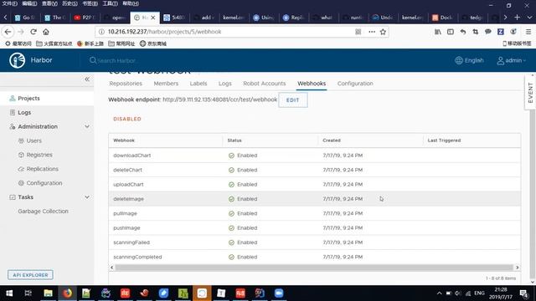Click the Status column header
The width and height of the screenshot is (536, 301).
(234, 140)
